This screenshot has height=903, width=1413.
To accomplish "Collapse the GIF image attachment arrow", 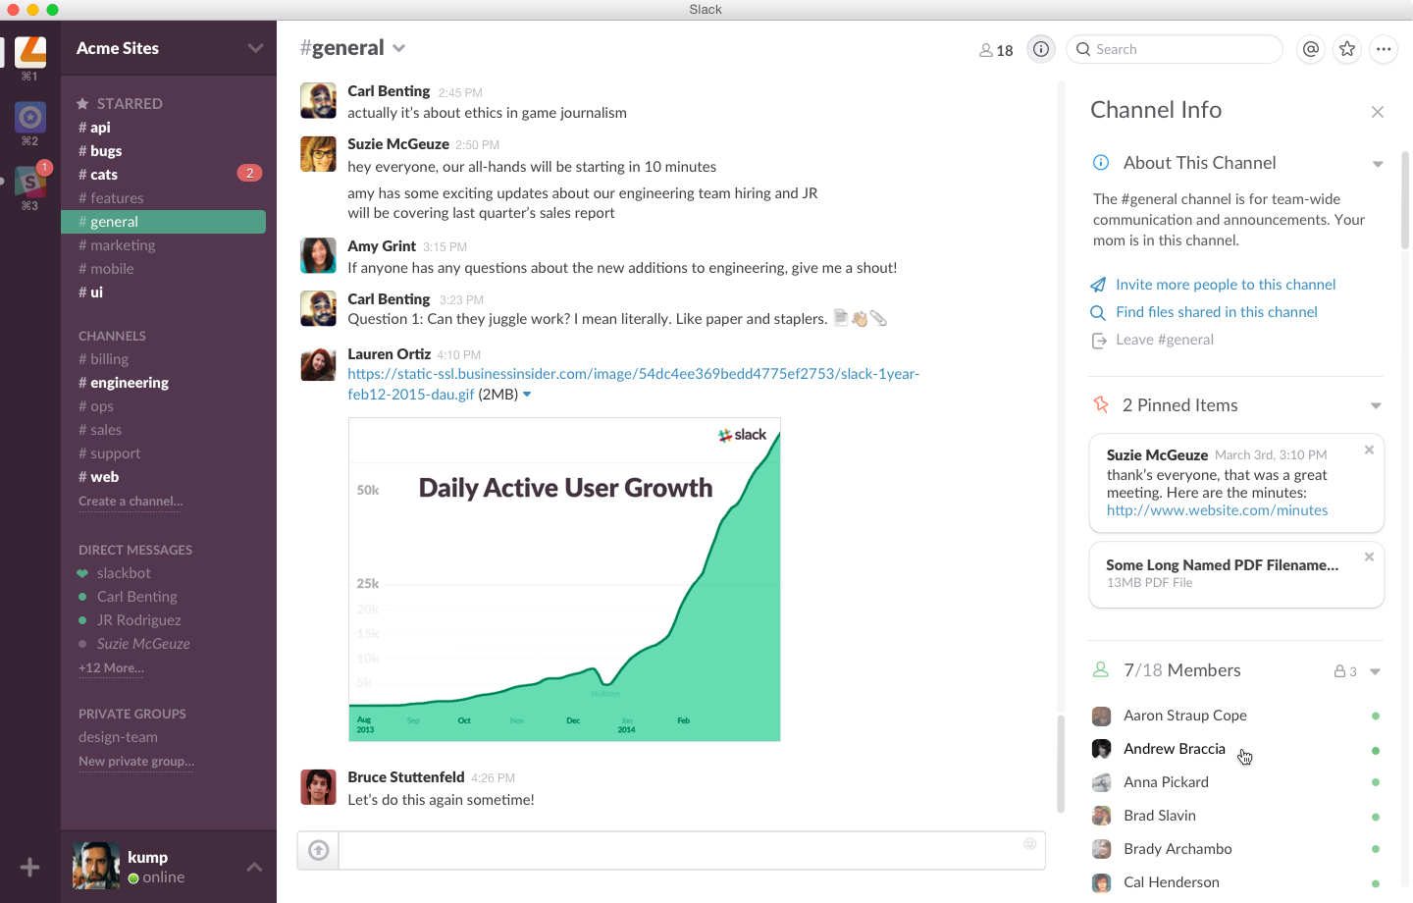I will coord(527,395).
